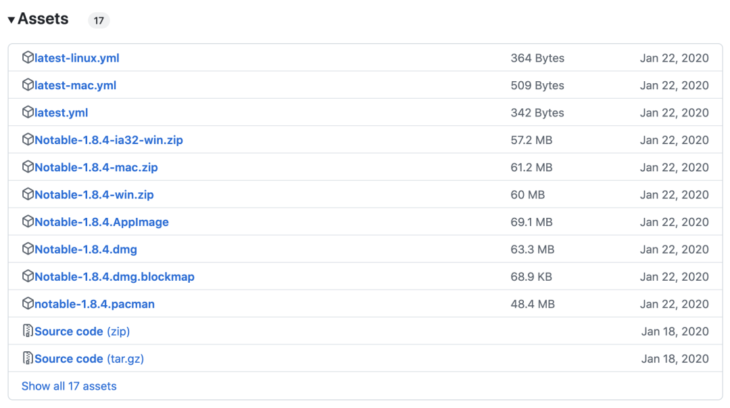Click zip file icon beside Source code (tar.gz)
This screenshot has width=730, height=408.
28,358
